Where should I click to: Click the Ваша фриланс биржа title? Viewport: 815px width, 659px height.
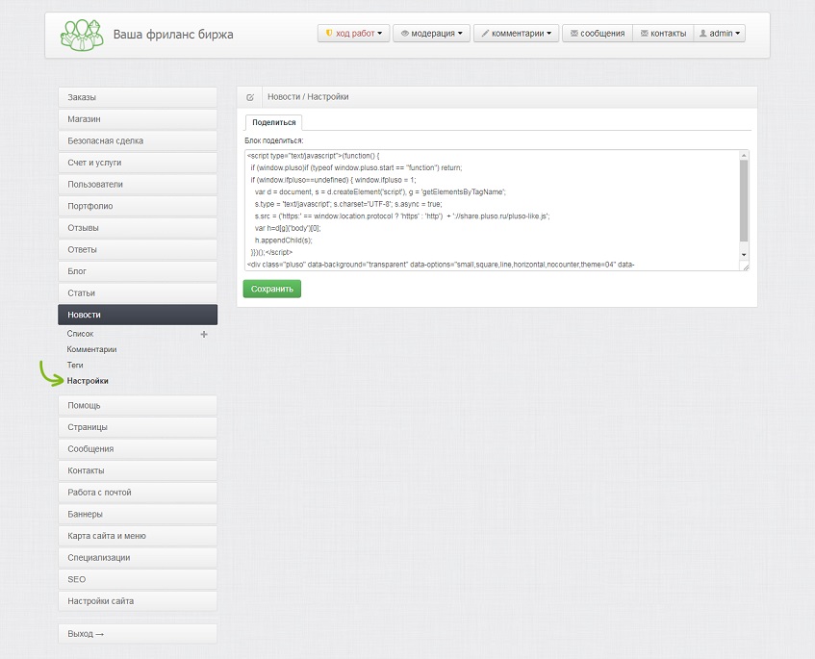[173, 35]
